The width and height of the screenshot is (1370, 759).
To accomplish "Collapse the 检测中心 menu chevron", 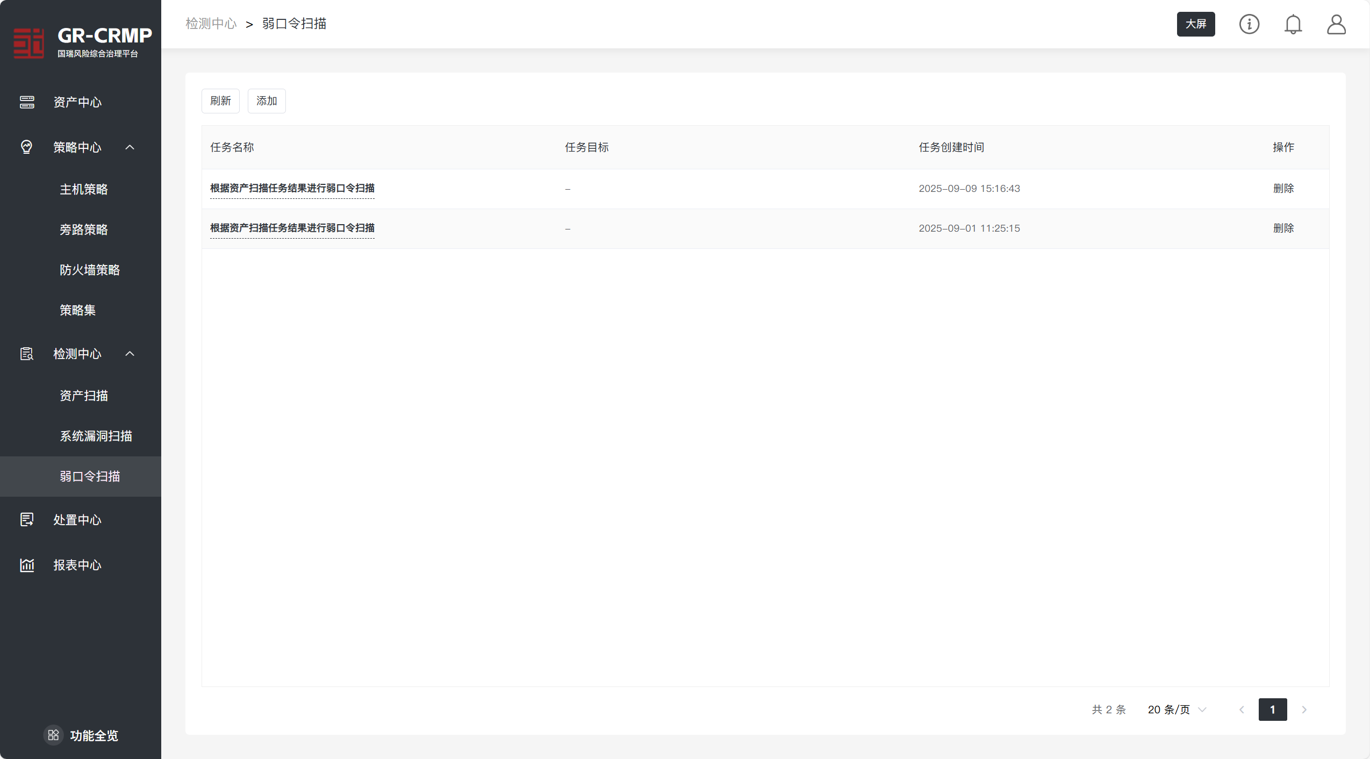I will [x=130, y=354].
